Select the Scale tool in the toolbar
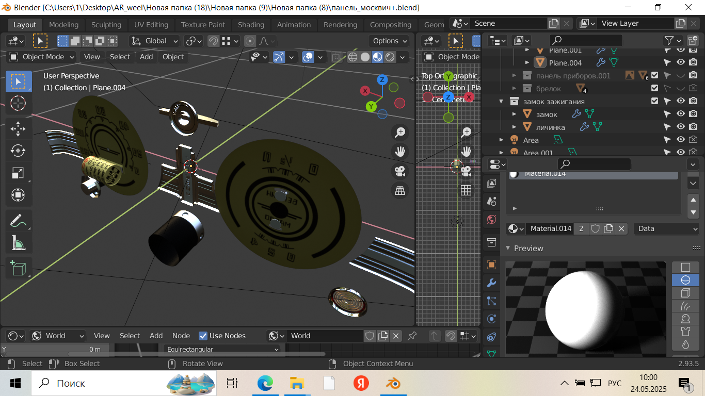Viewport: 705px width, 396px height. [18, 173]
